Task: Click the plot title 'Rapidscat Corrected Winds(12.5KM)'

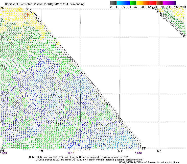Action: (29, 4)
